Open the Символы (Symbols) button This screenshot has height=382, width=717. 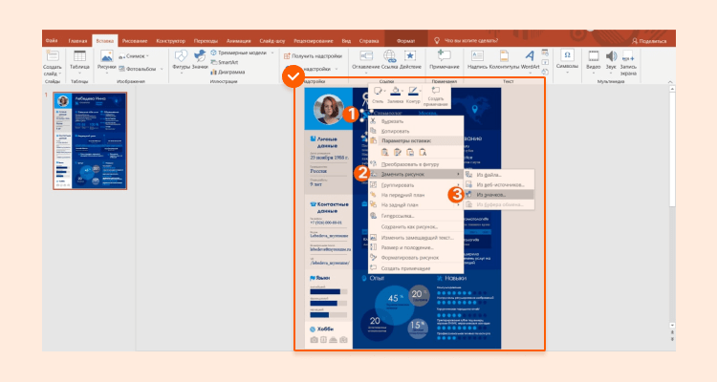click(567, 59)
